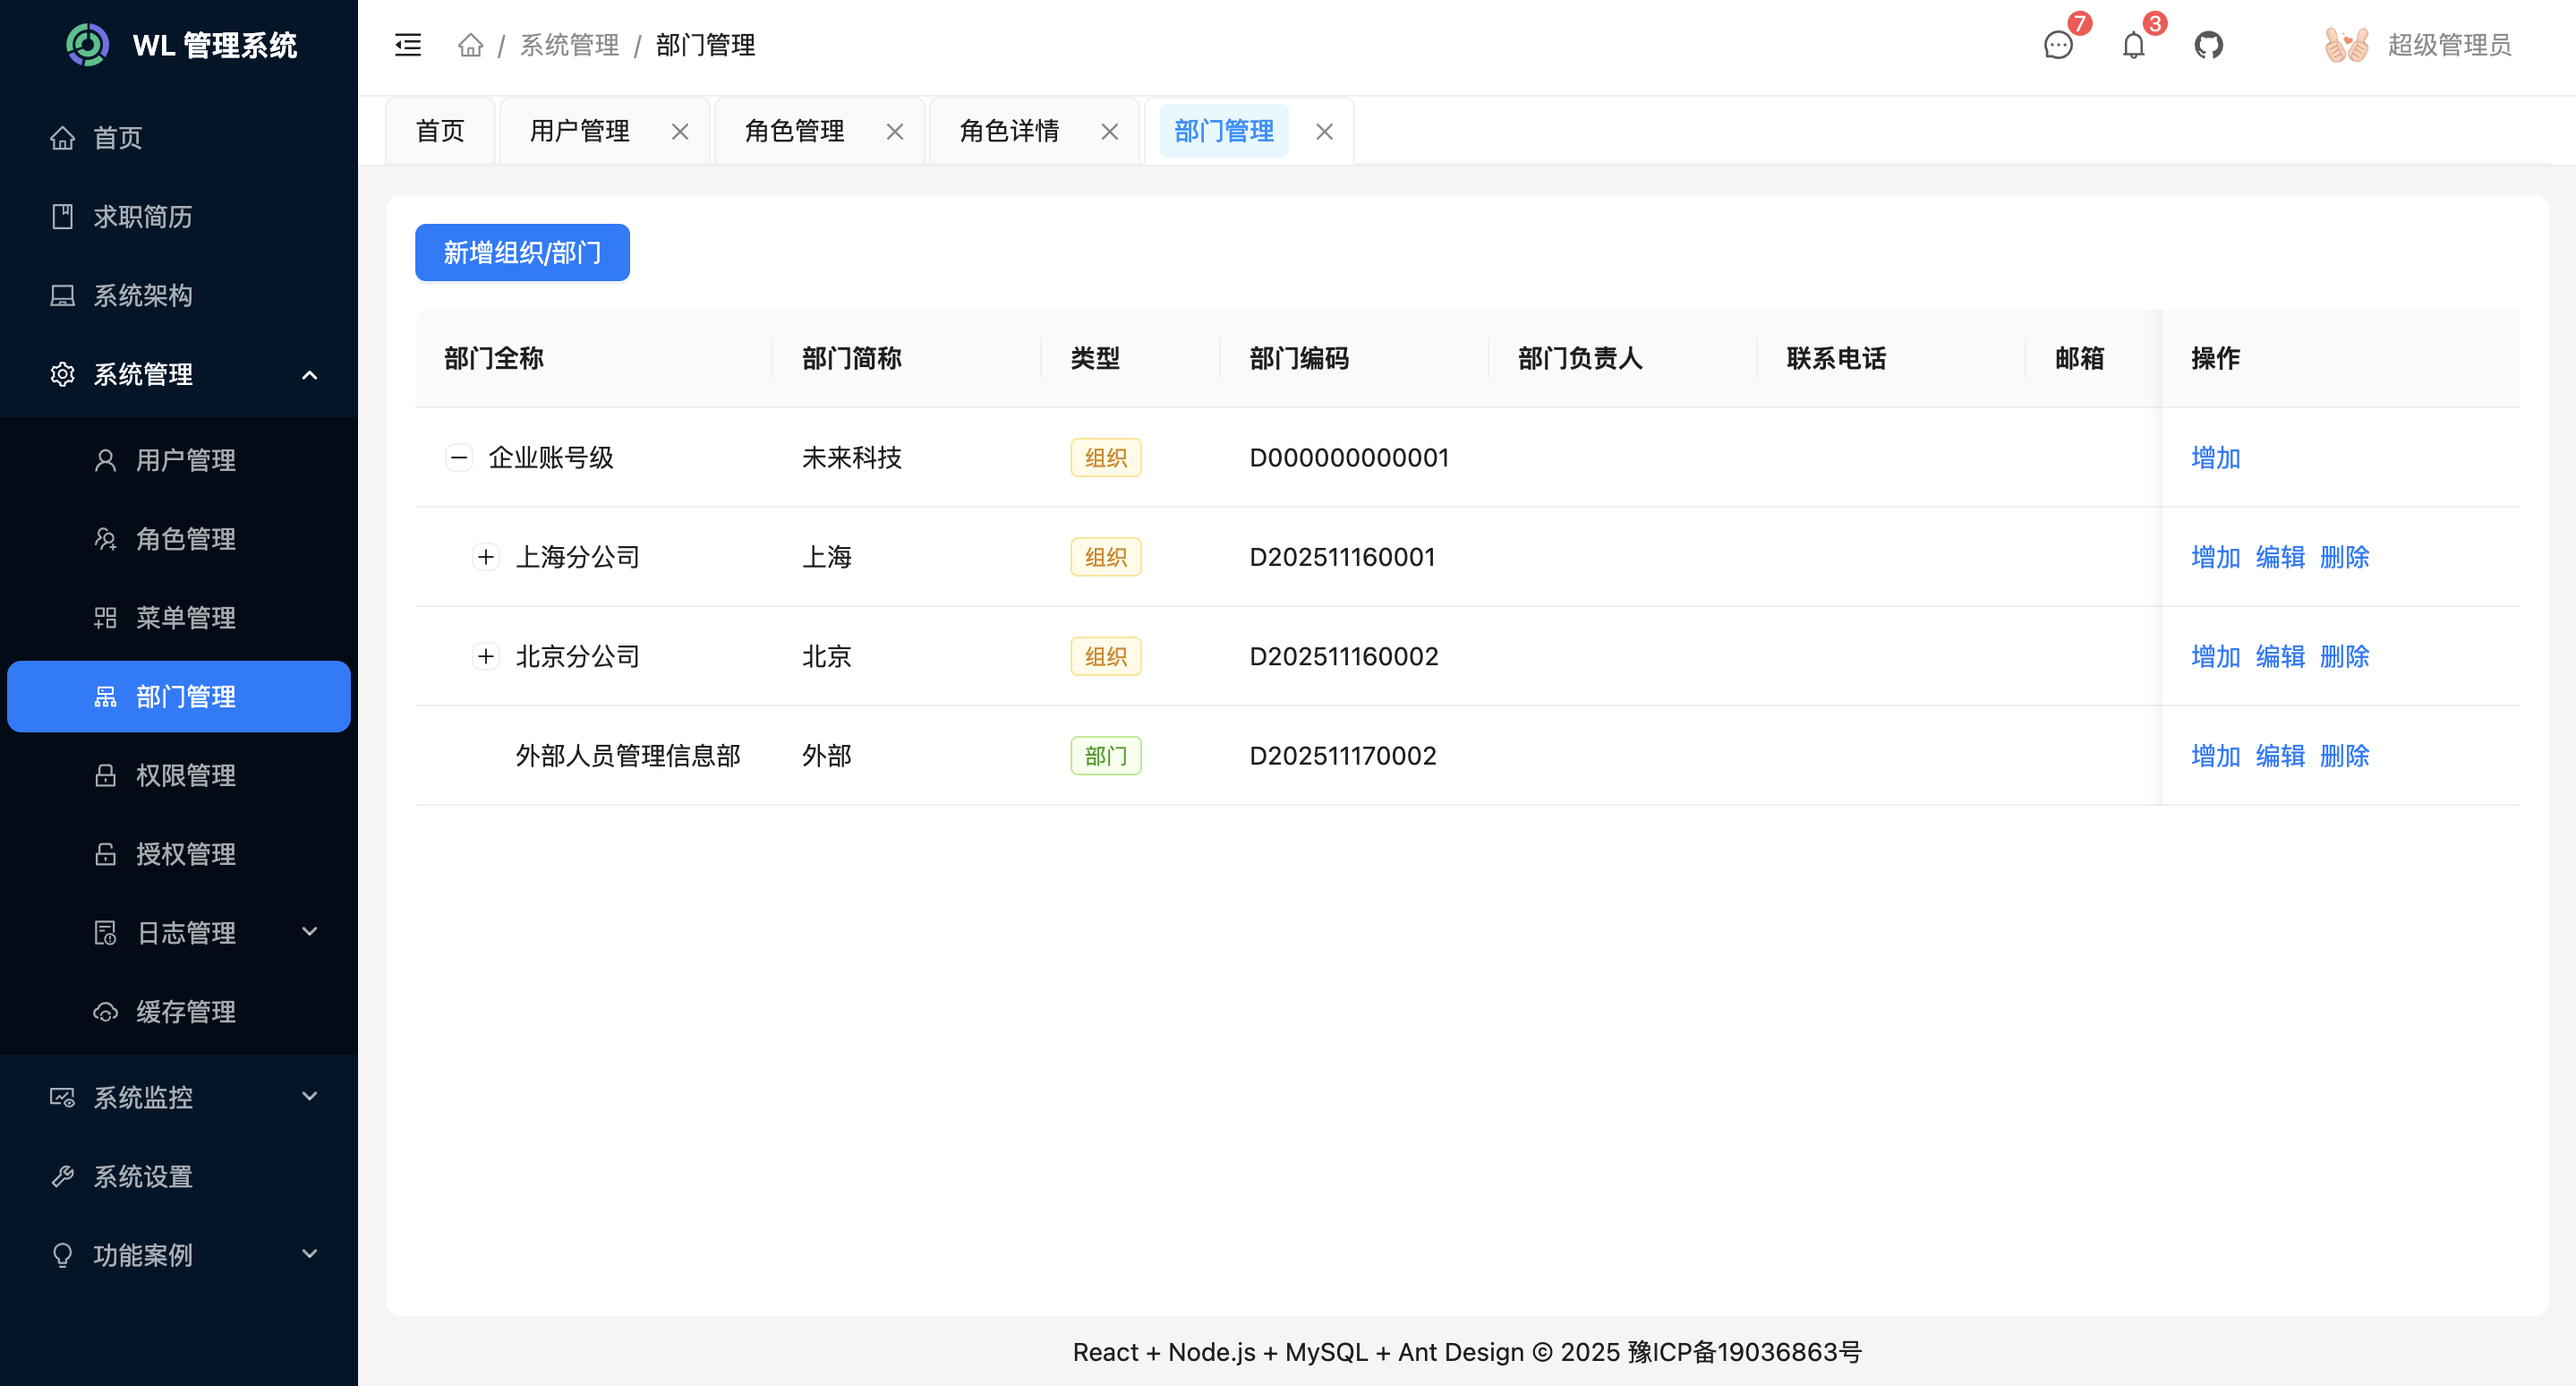Collapse the 企业账号级 tree row
This screenshot has width=2576, height=1386.
click(459, 457)
